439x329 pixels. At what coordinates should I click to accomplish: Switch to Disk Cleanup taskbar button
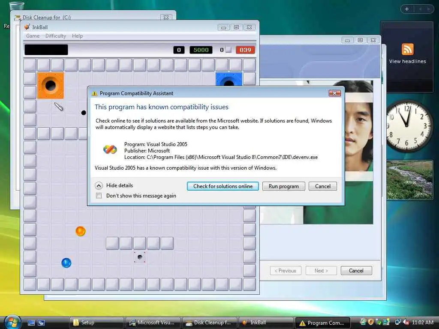209,323
